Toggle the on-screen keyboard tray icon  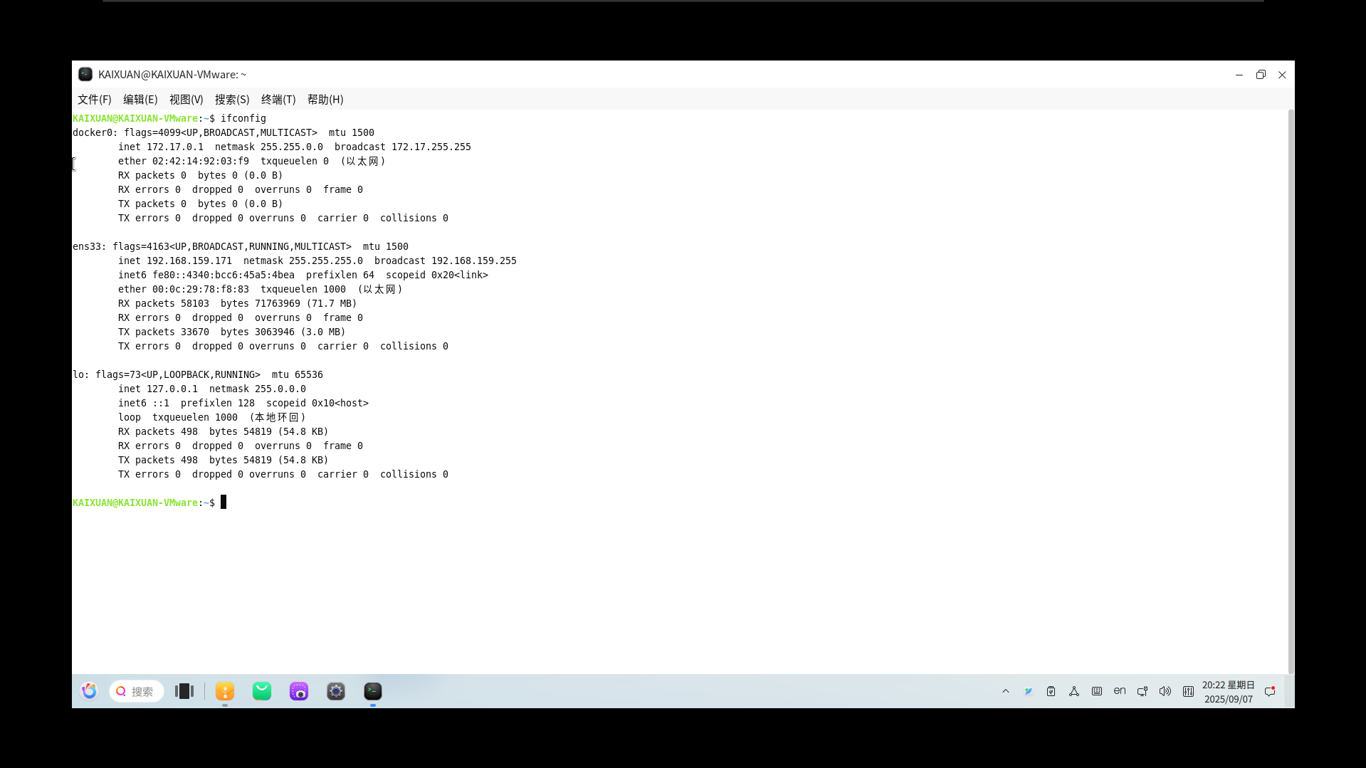click(1097, 691)
